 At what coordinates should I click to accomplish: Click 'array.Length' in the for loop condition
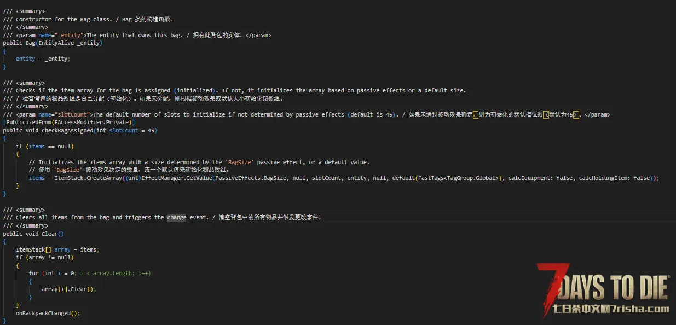113,273
